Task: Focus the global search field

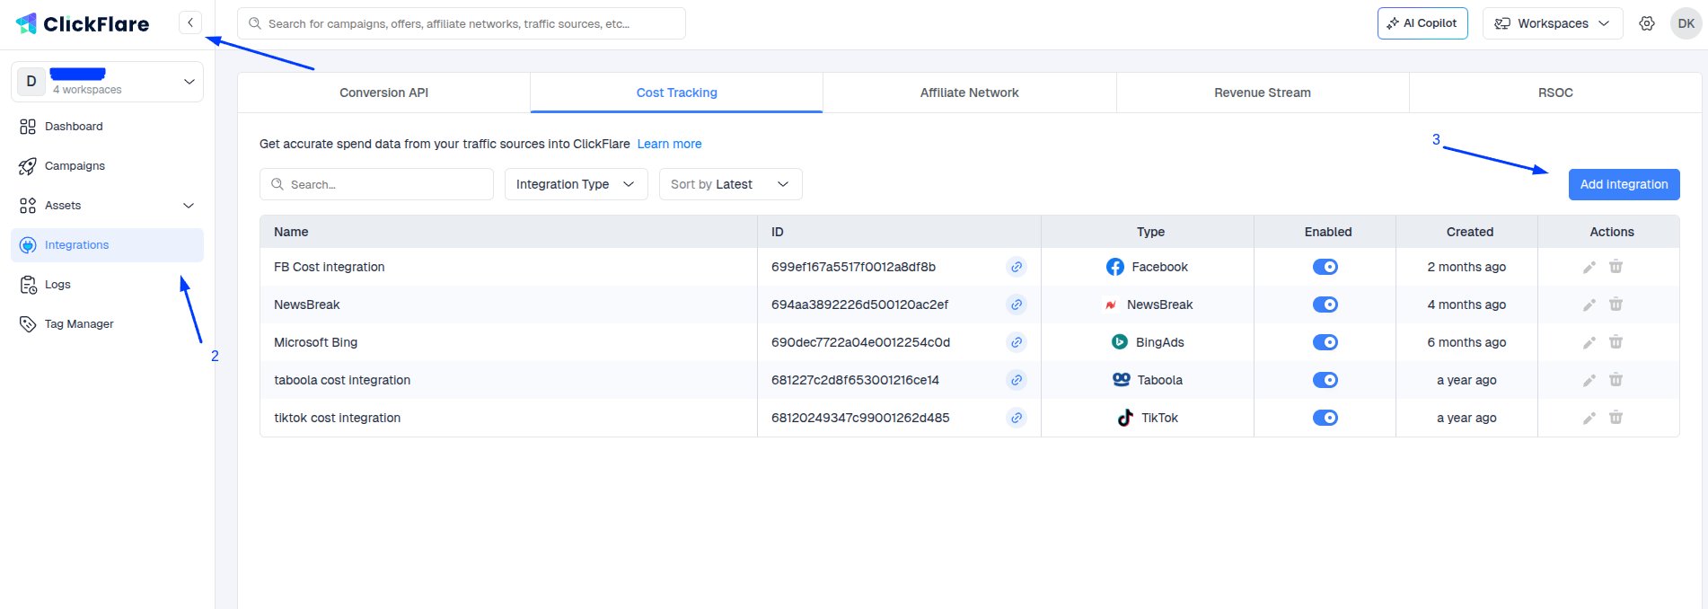Action: [x=462, y=23]
